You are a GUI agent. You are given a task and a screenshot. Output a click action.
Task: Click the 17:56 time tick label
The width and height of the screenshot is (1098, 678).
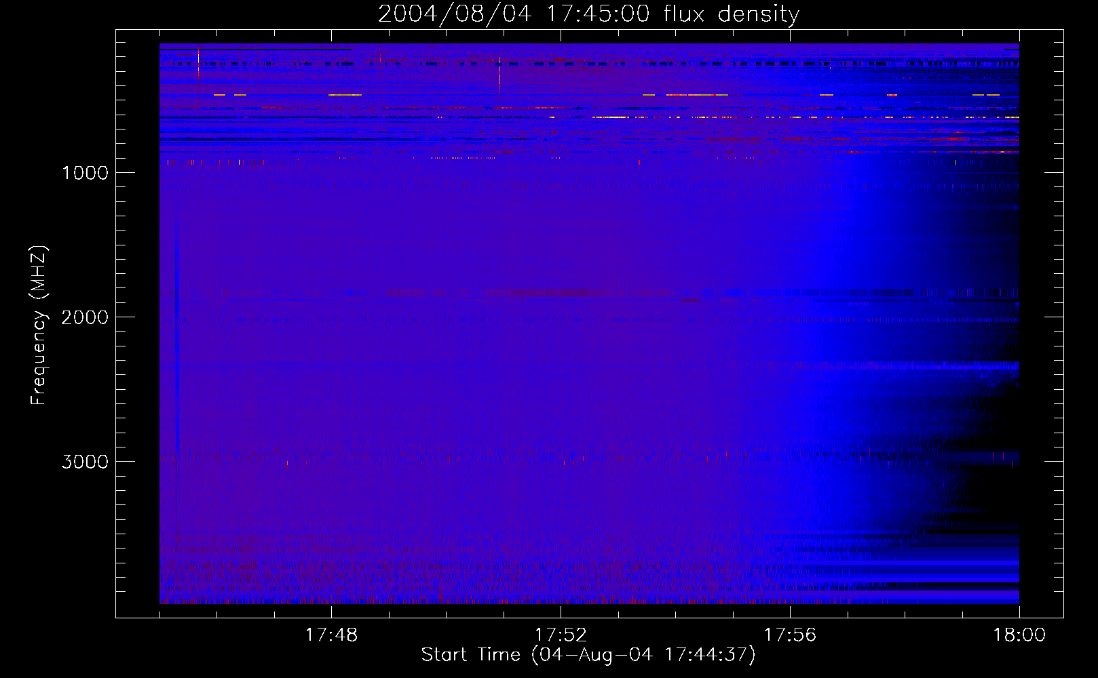790,635
